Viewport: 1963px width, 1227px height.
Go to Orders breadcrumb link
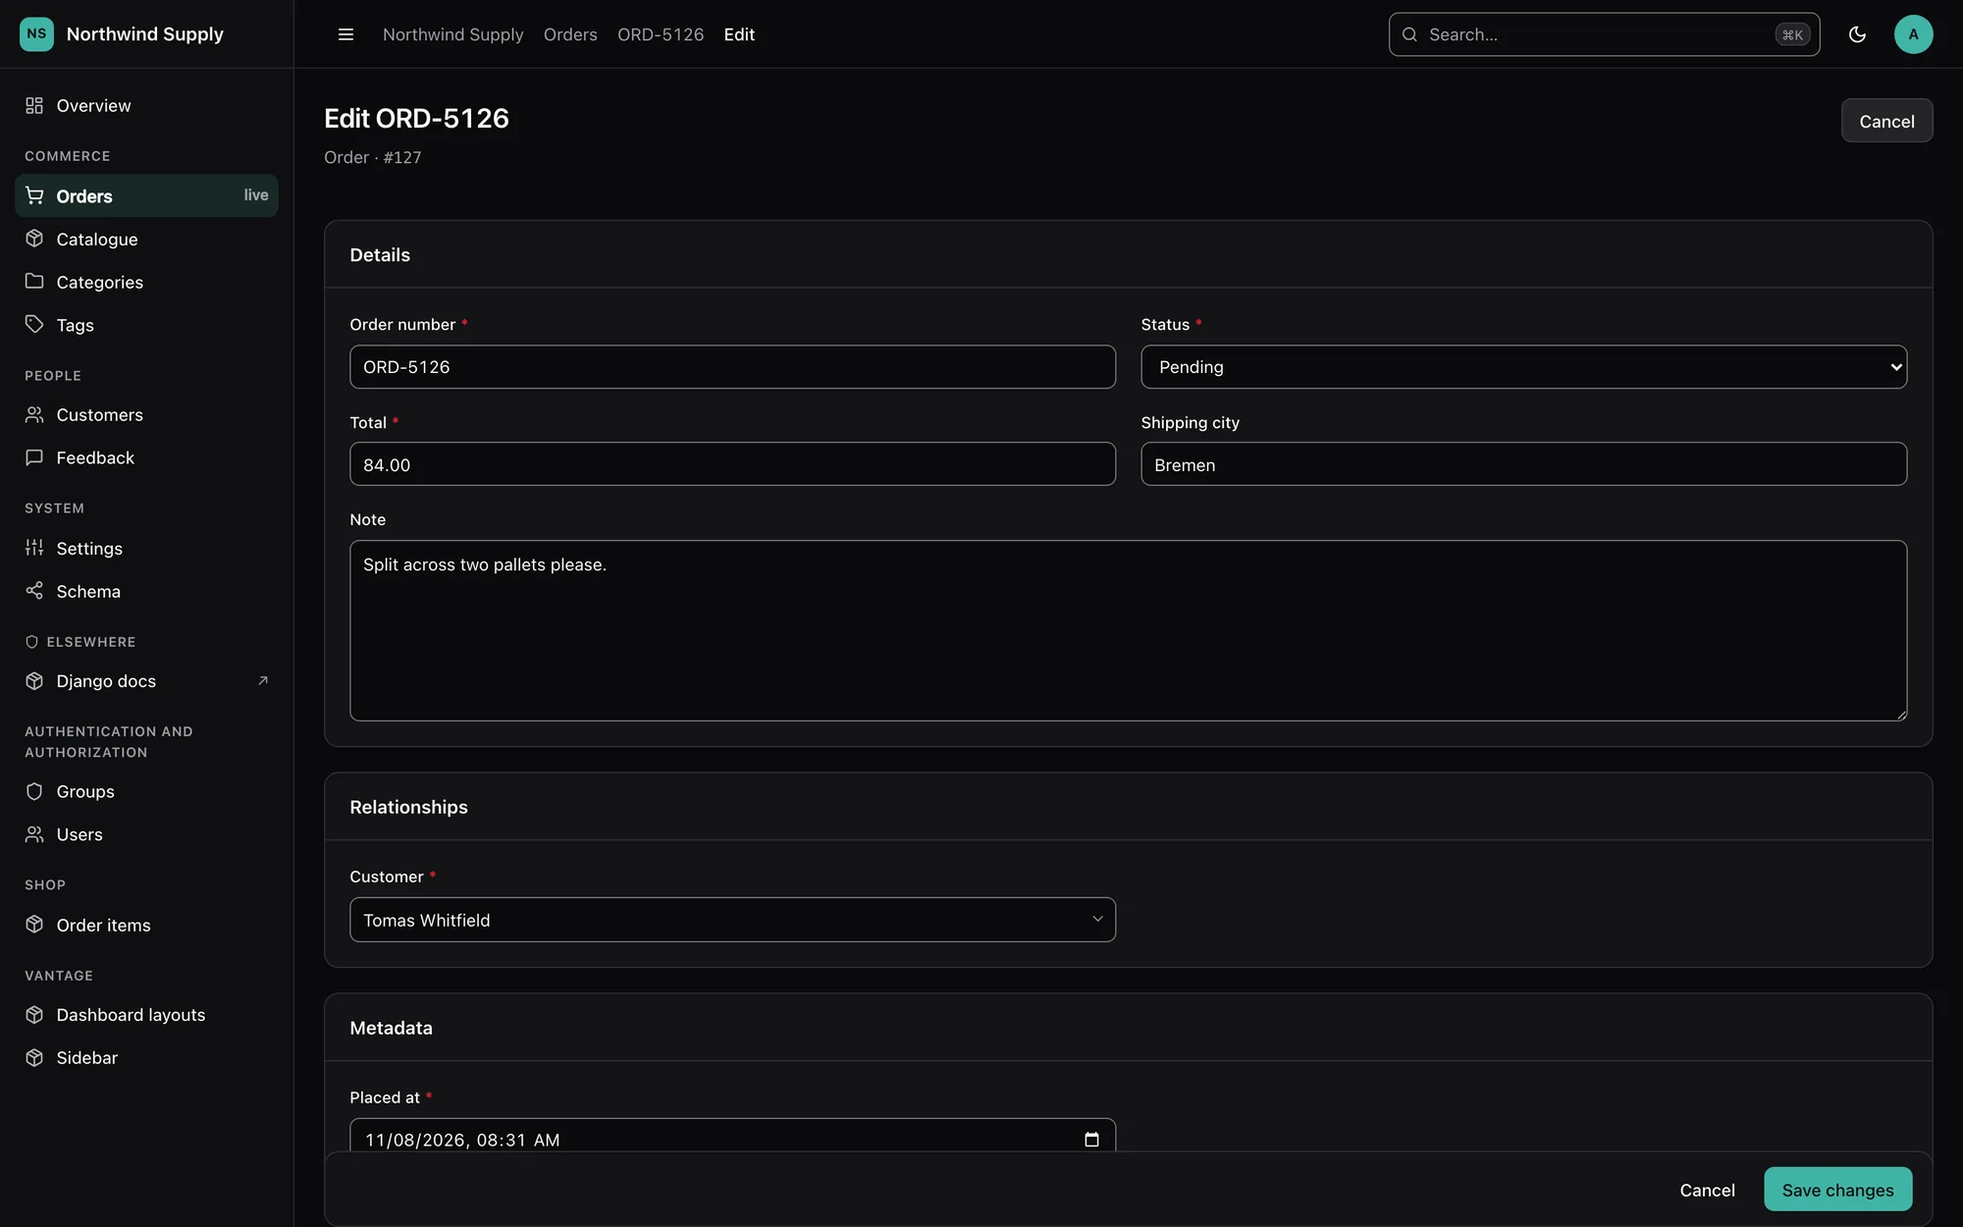570,34
